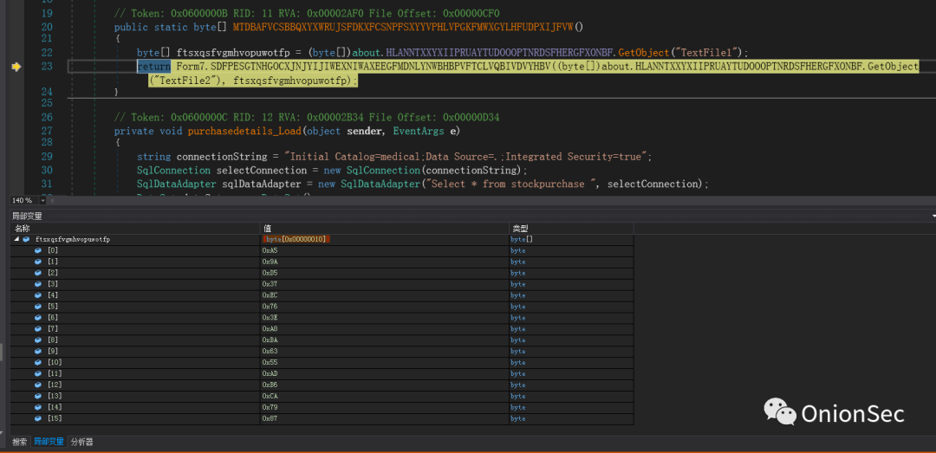The width and height of the screenshot is (936, 453).
Task: Click the field icon of element [7]
Action: point(38,329)
